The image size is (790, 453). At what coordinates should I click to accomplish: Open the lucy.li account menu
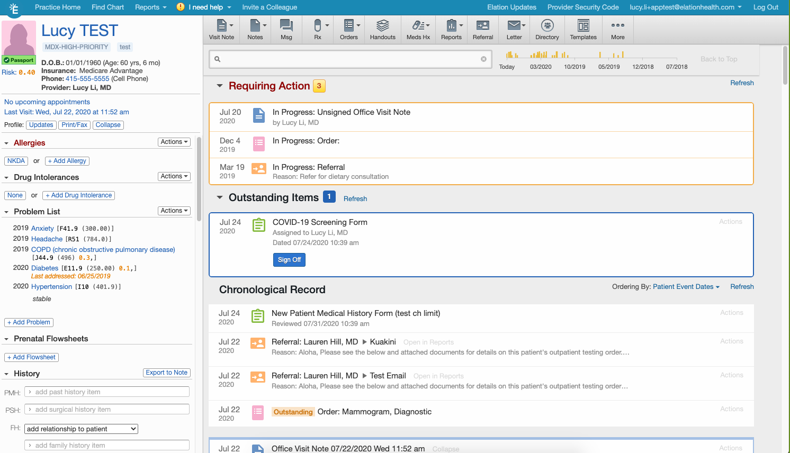(686, 7)
